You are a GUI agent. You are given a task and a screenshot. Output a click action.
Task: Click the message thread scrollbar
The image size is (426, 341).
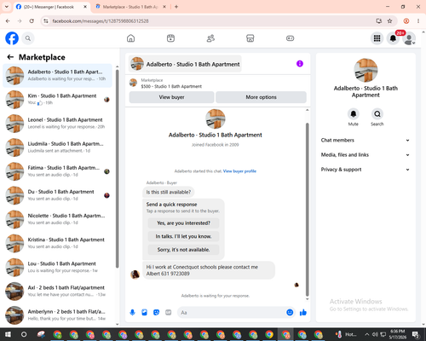(x=307, y=210)
